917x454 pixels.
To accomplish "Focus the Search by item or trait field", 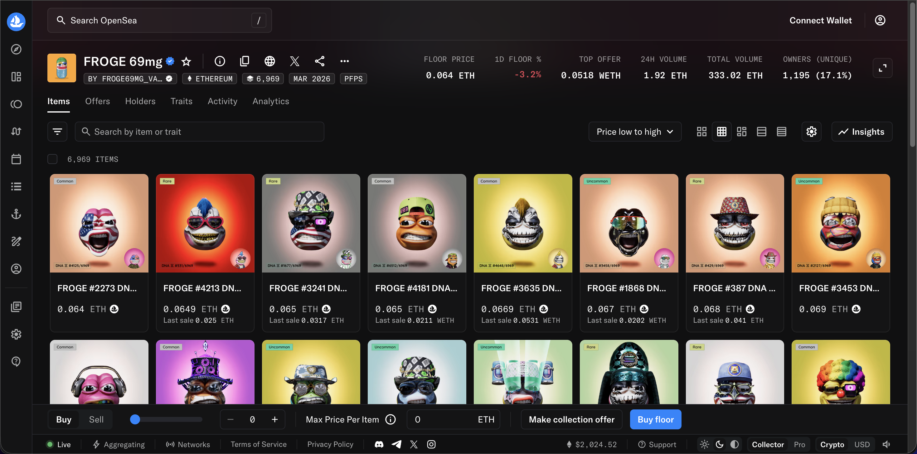I will [199, 132].
